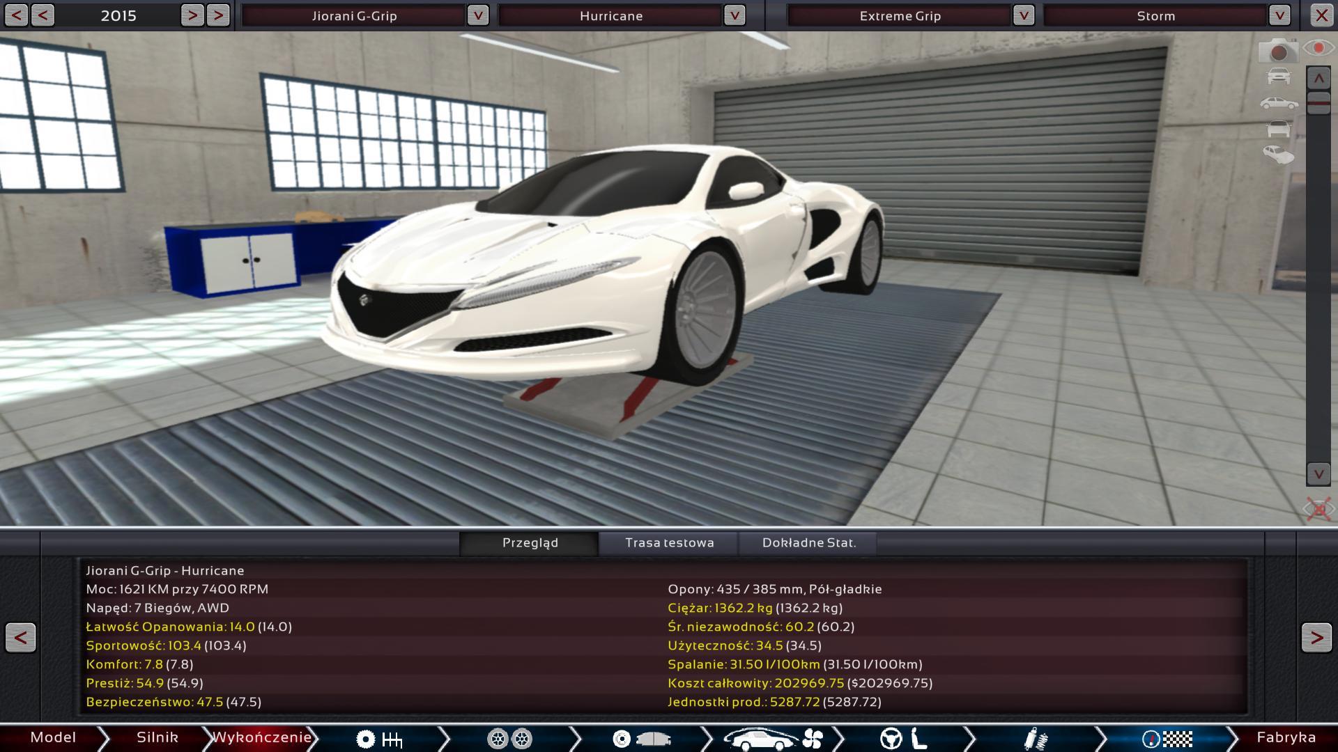Click the Moc: 1621 KM przy 7400 RPM line

(177, 589)
